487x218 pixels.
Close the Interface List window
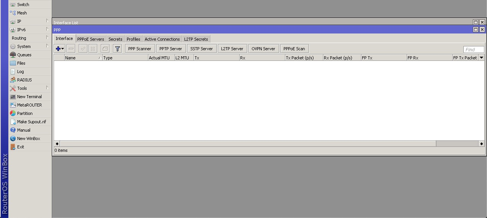(482, 22)
